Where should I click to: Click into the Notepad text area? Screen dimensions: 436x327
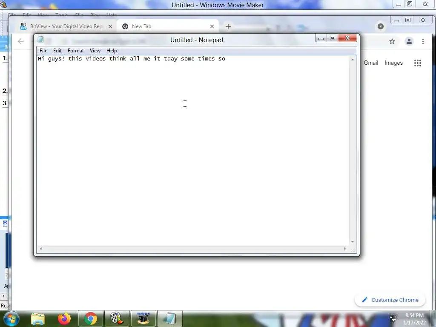[193, 150]
